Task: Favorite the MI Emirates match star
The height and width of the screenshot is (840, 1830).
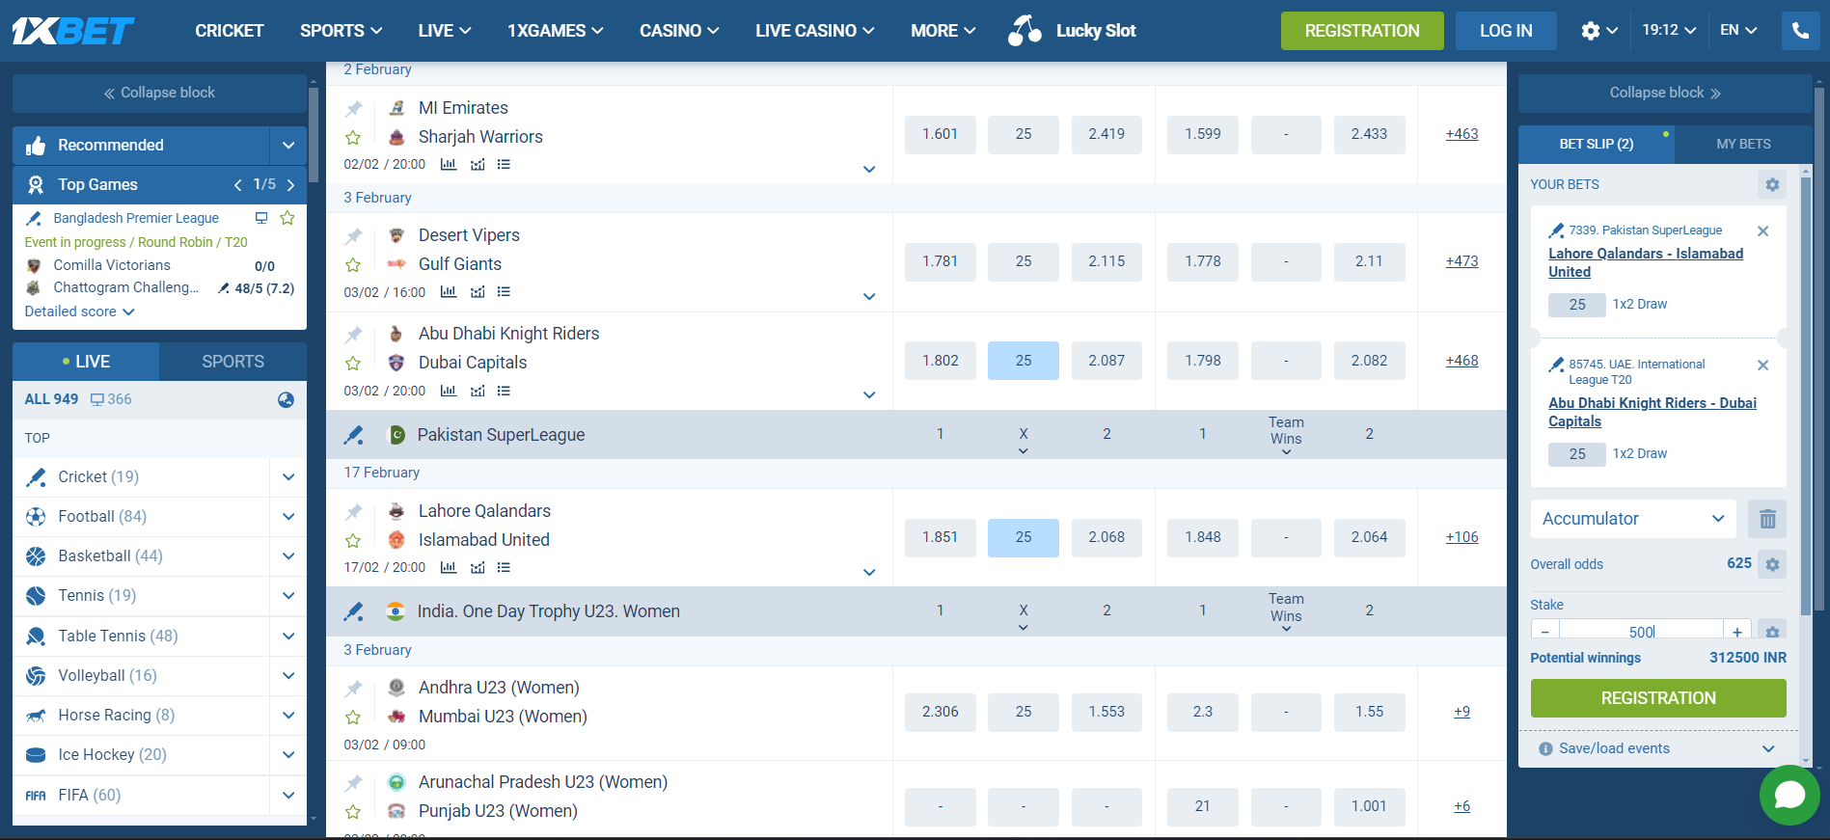Action: (x=353, y=138)
